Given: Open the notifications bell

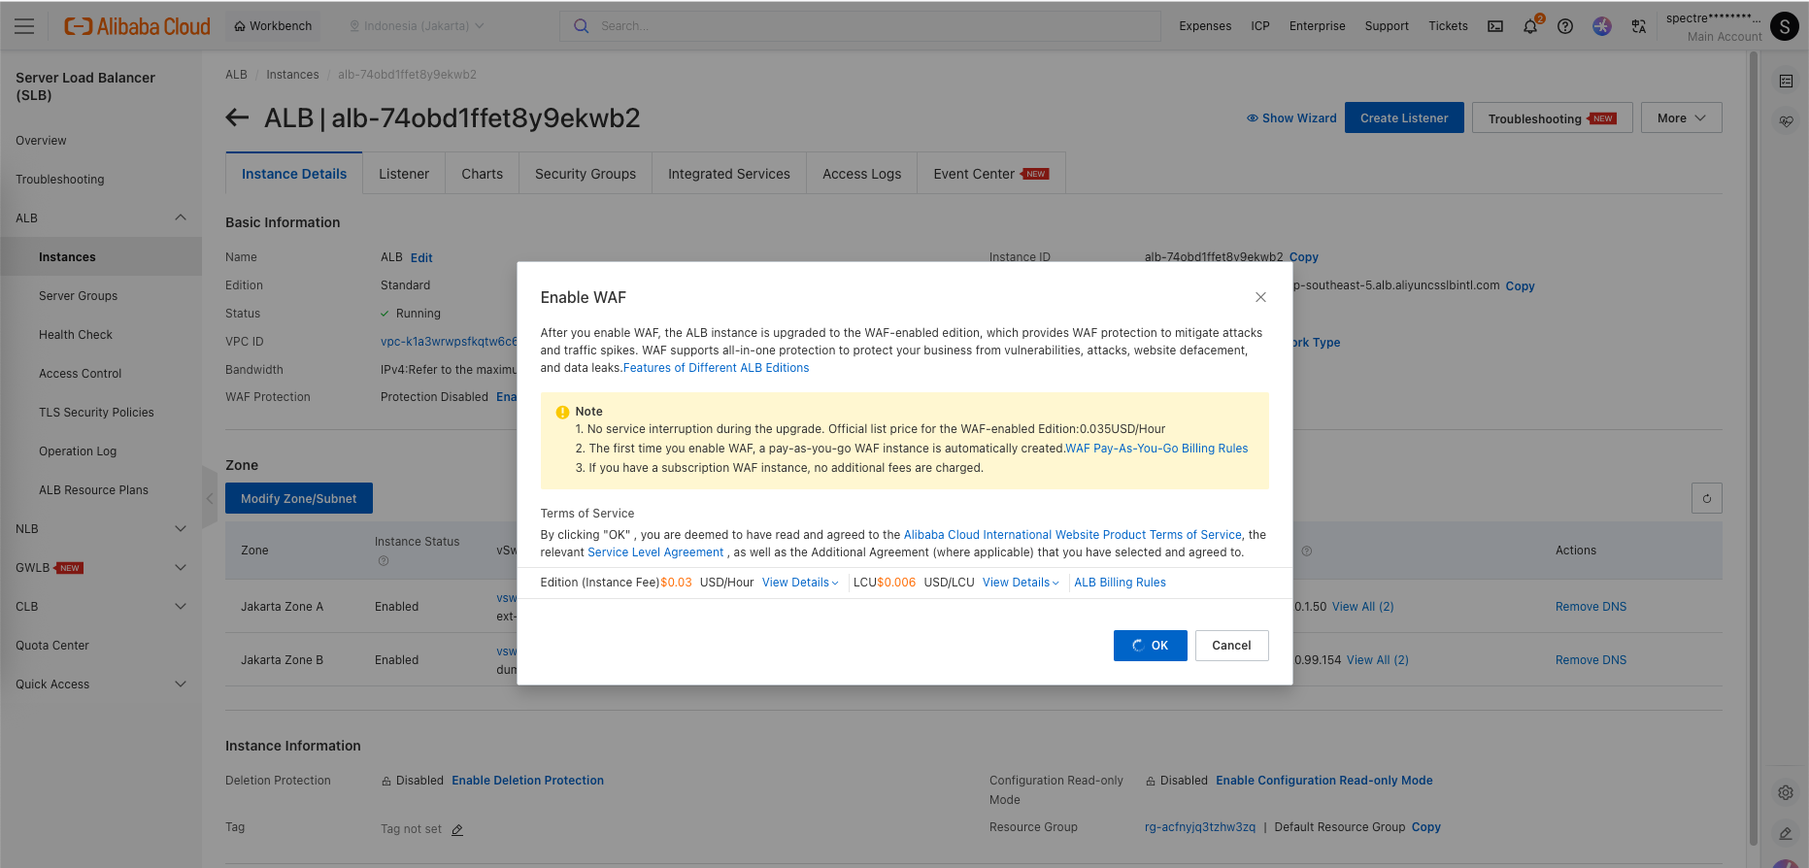Looking at the screenshot, I should pyautogui.click(x=1530, y=26).
